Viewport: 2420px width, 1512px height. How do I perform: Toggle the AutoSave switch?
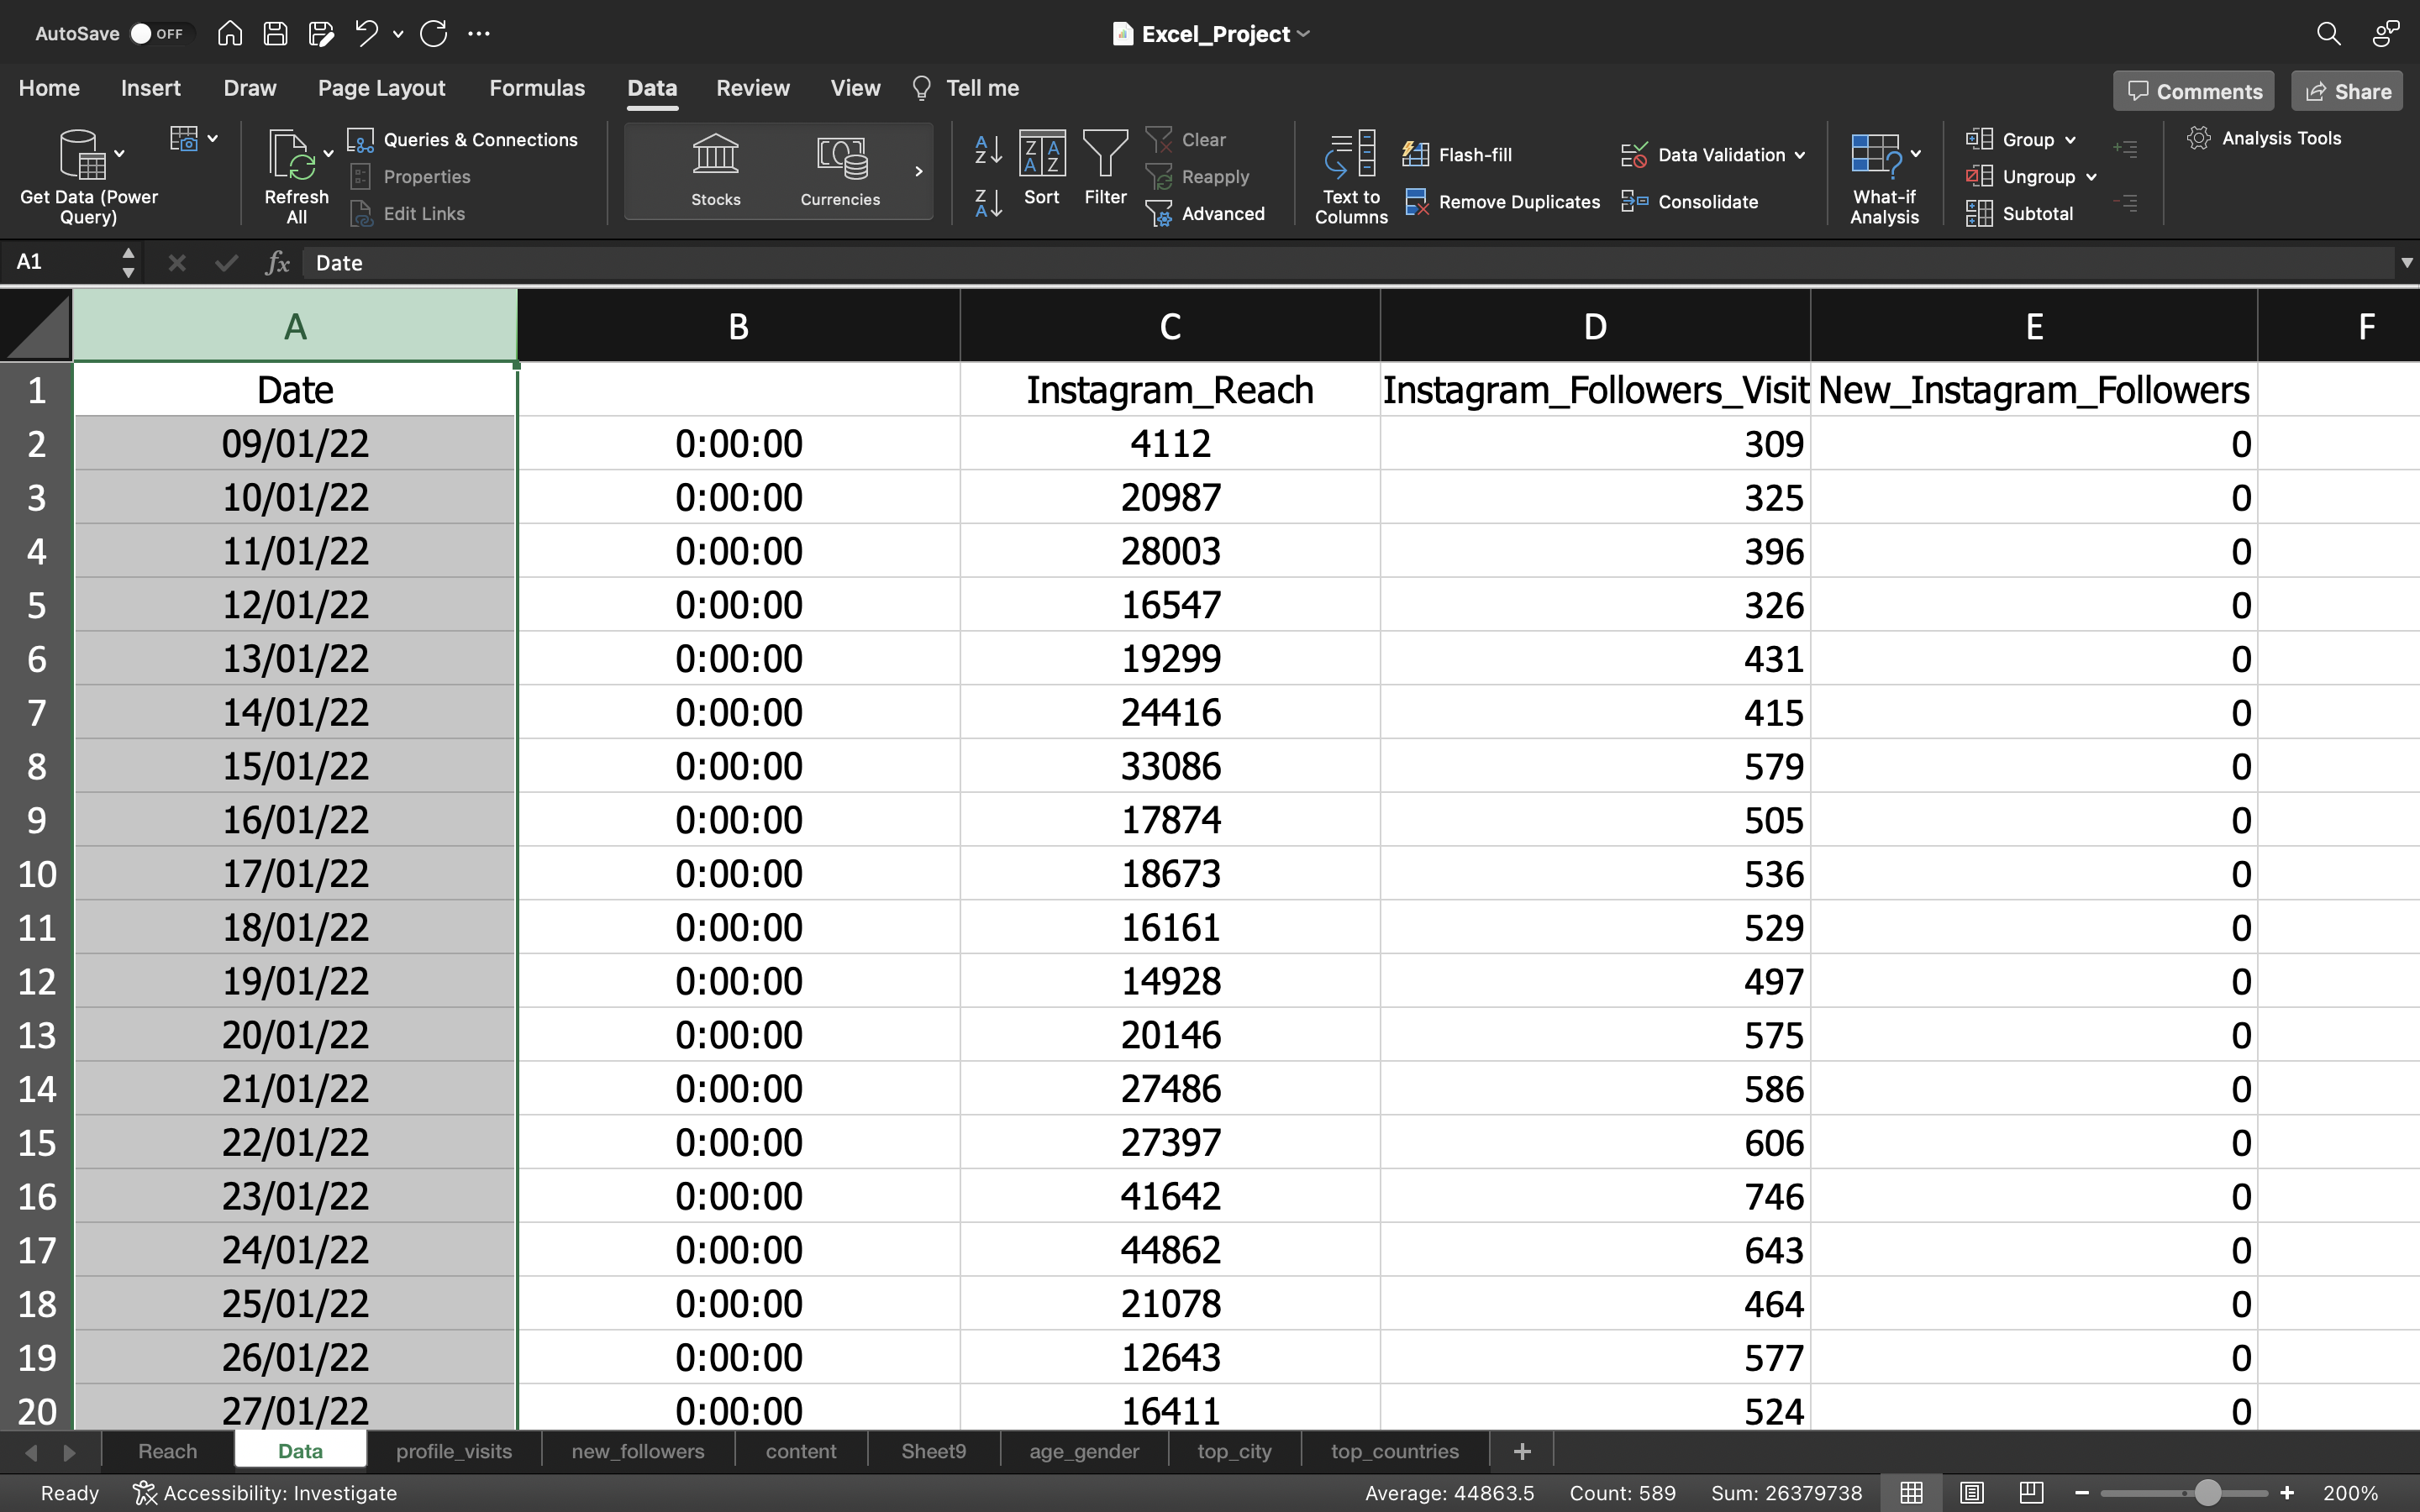[157, 34]
